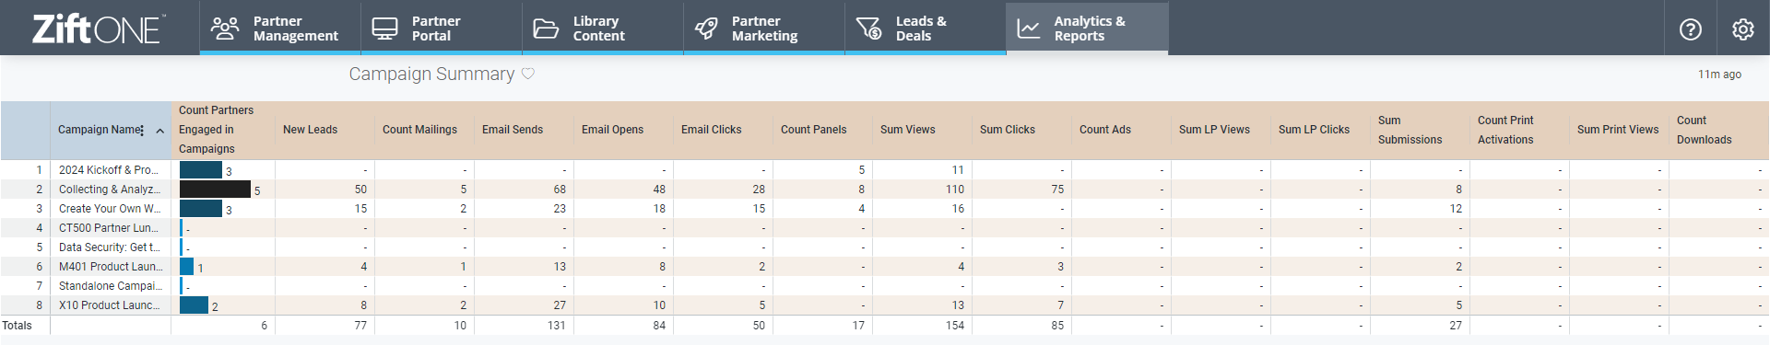Viewport: 1770px width, 345px height.
Task: Open help via question mark icon
Action: click(1691, 29)
